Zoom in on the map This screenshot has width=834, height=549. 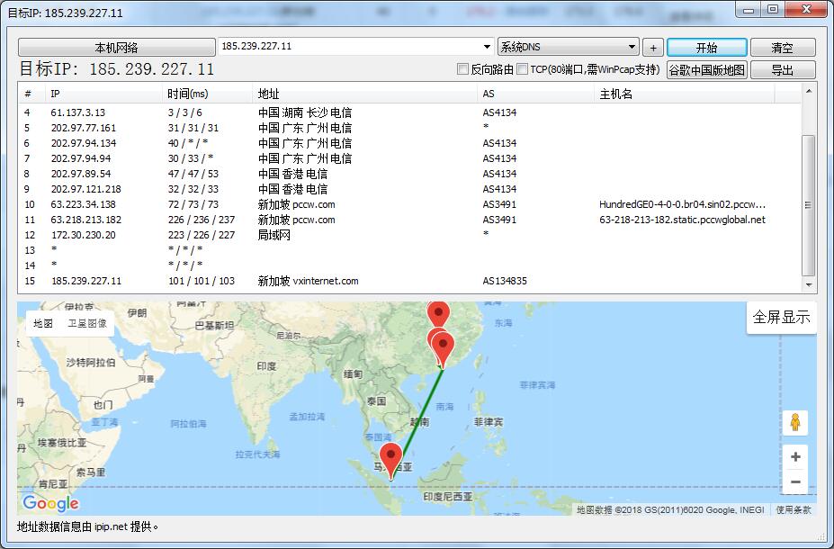[x=795, y=456]
